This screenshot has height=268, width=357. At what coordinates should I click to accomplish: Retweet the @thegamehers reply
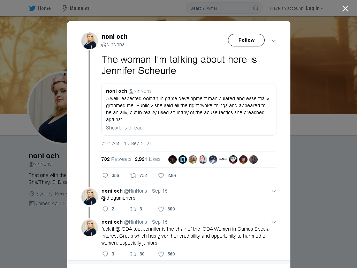pos(136,209)
